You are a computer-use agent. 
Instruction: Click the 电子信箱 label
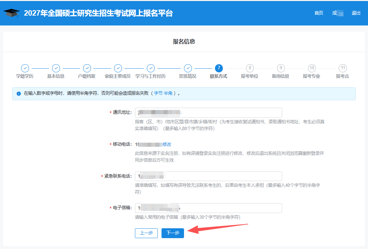click(122, 208)
